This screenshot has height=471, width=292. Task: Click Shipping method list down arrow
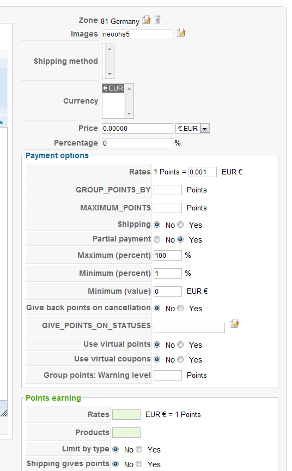pyautogui.click(x=109, y=74)
